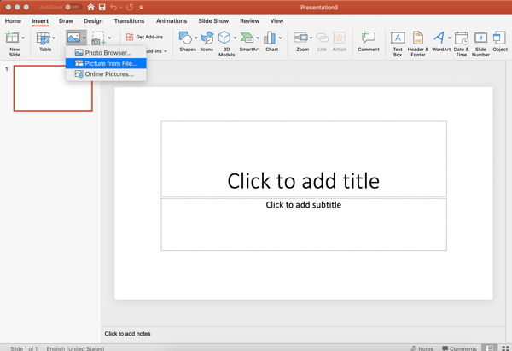512x351 pixels.
Task: Switch to Normal view icon in status bar
Action: point(490,348)
